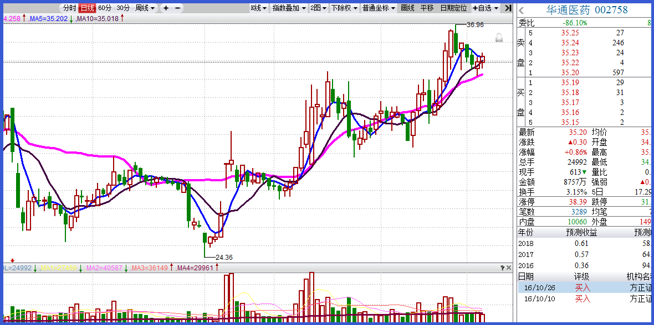
Task: Zoom out chart with the minus button
Action: (x=178, y=8)
